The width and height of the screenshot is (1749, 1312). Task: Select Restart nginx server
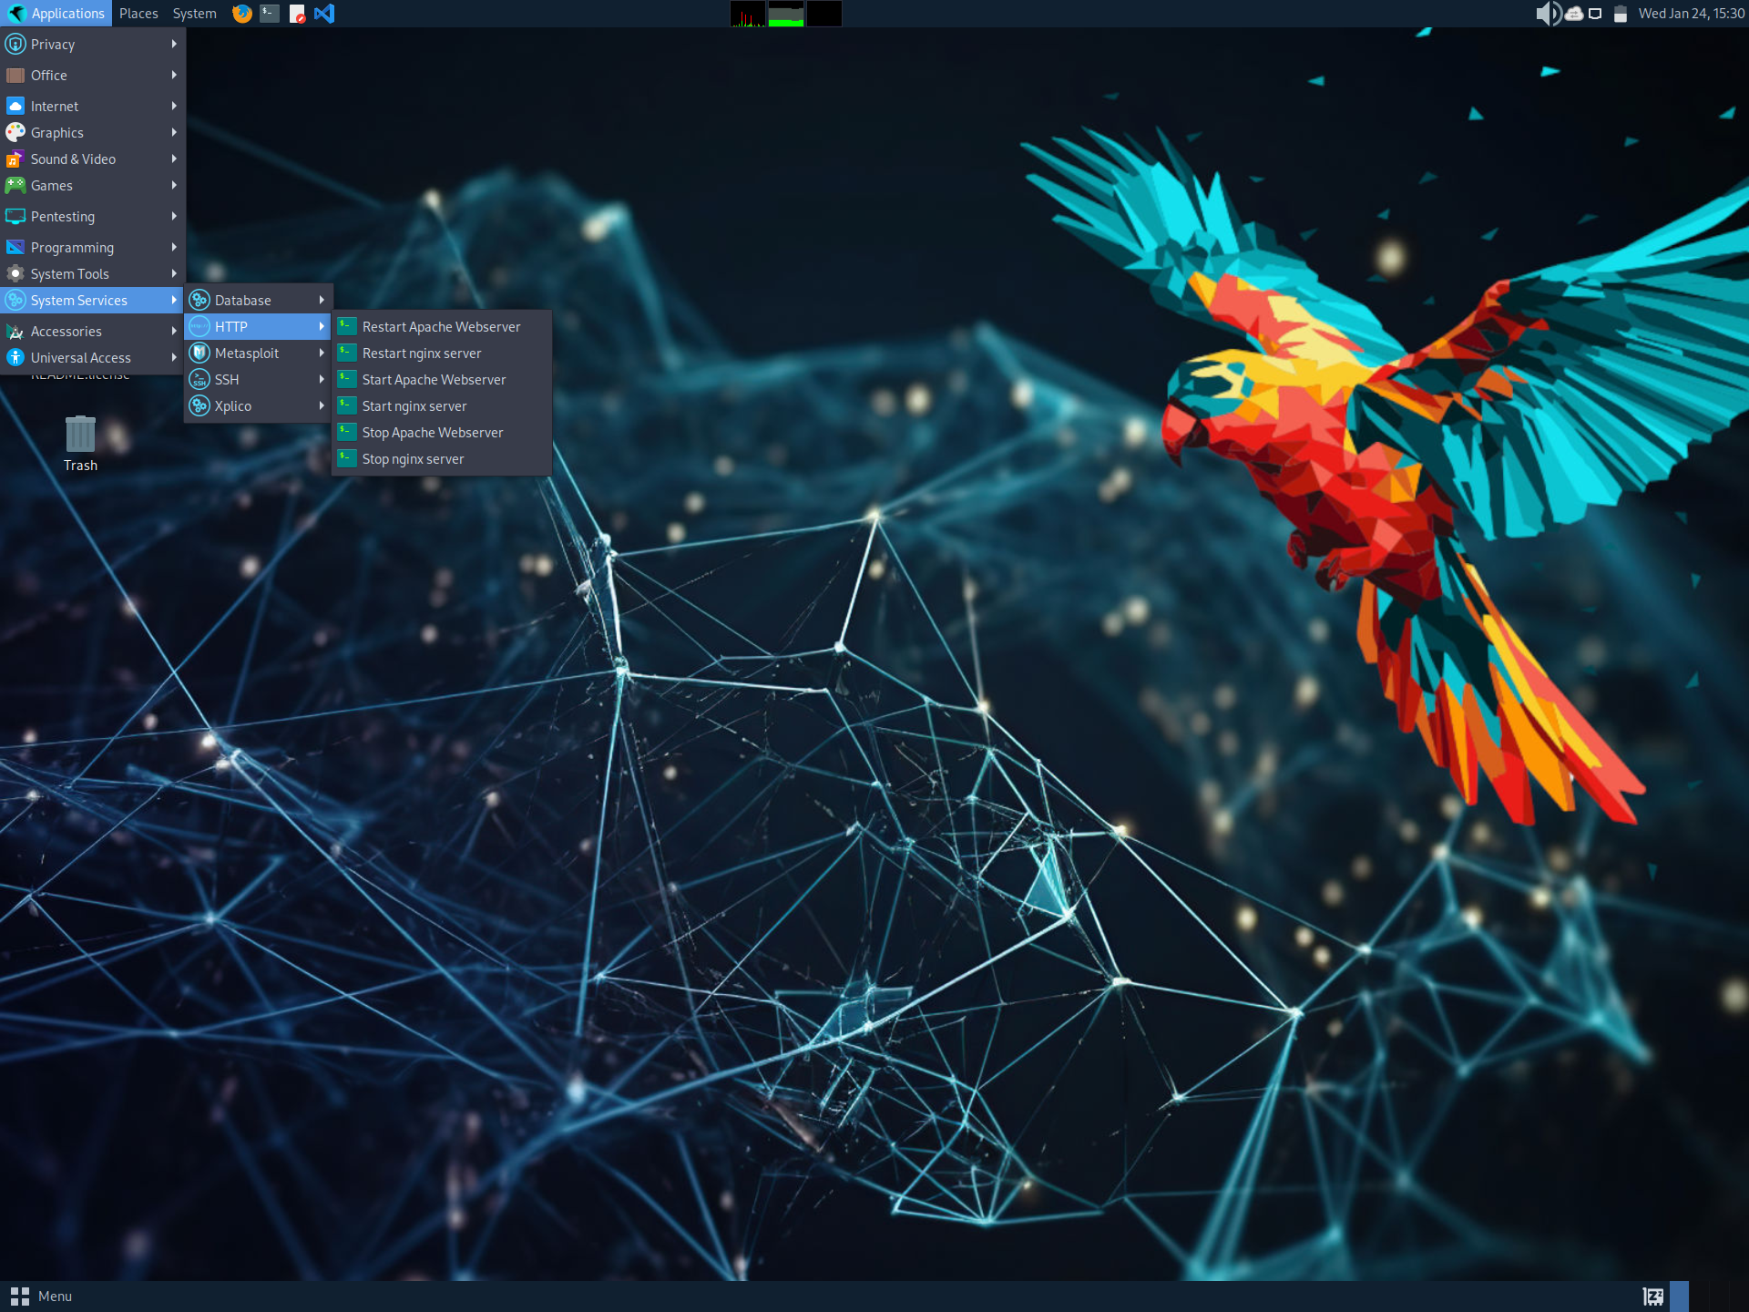point(442,353)
